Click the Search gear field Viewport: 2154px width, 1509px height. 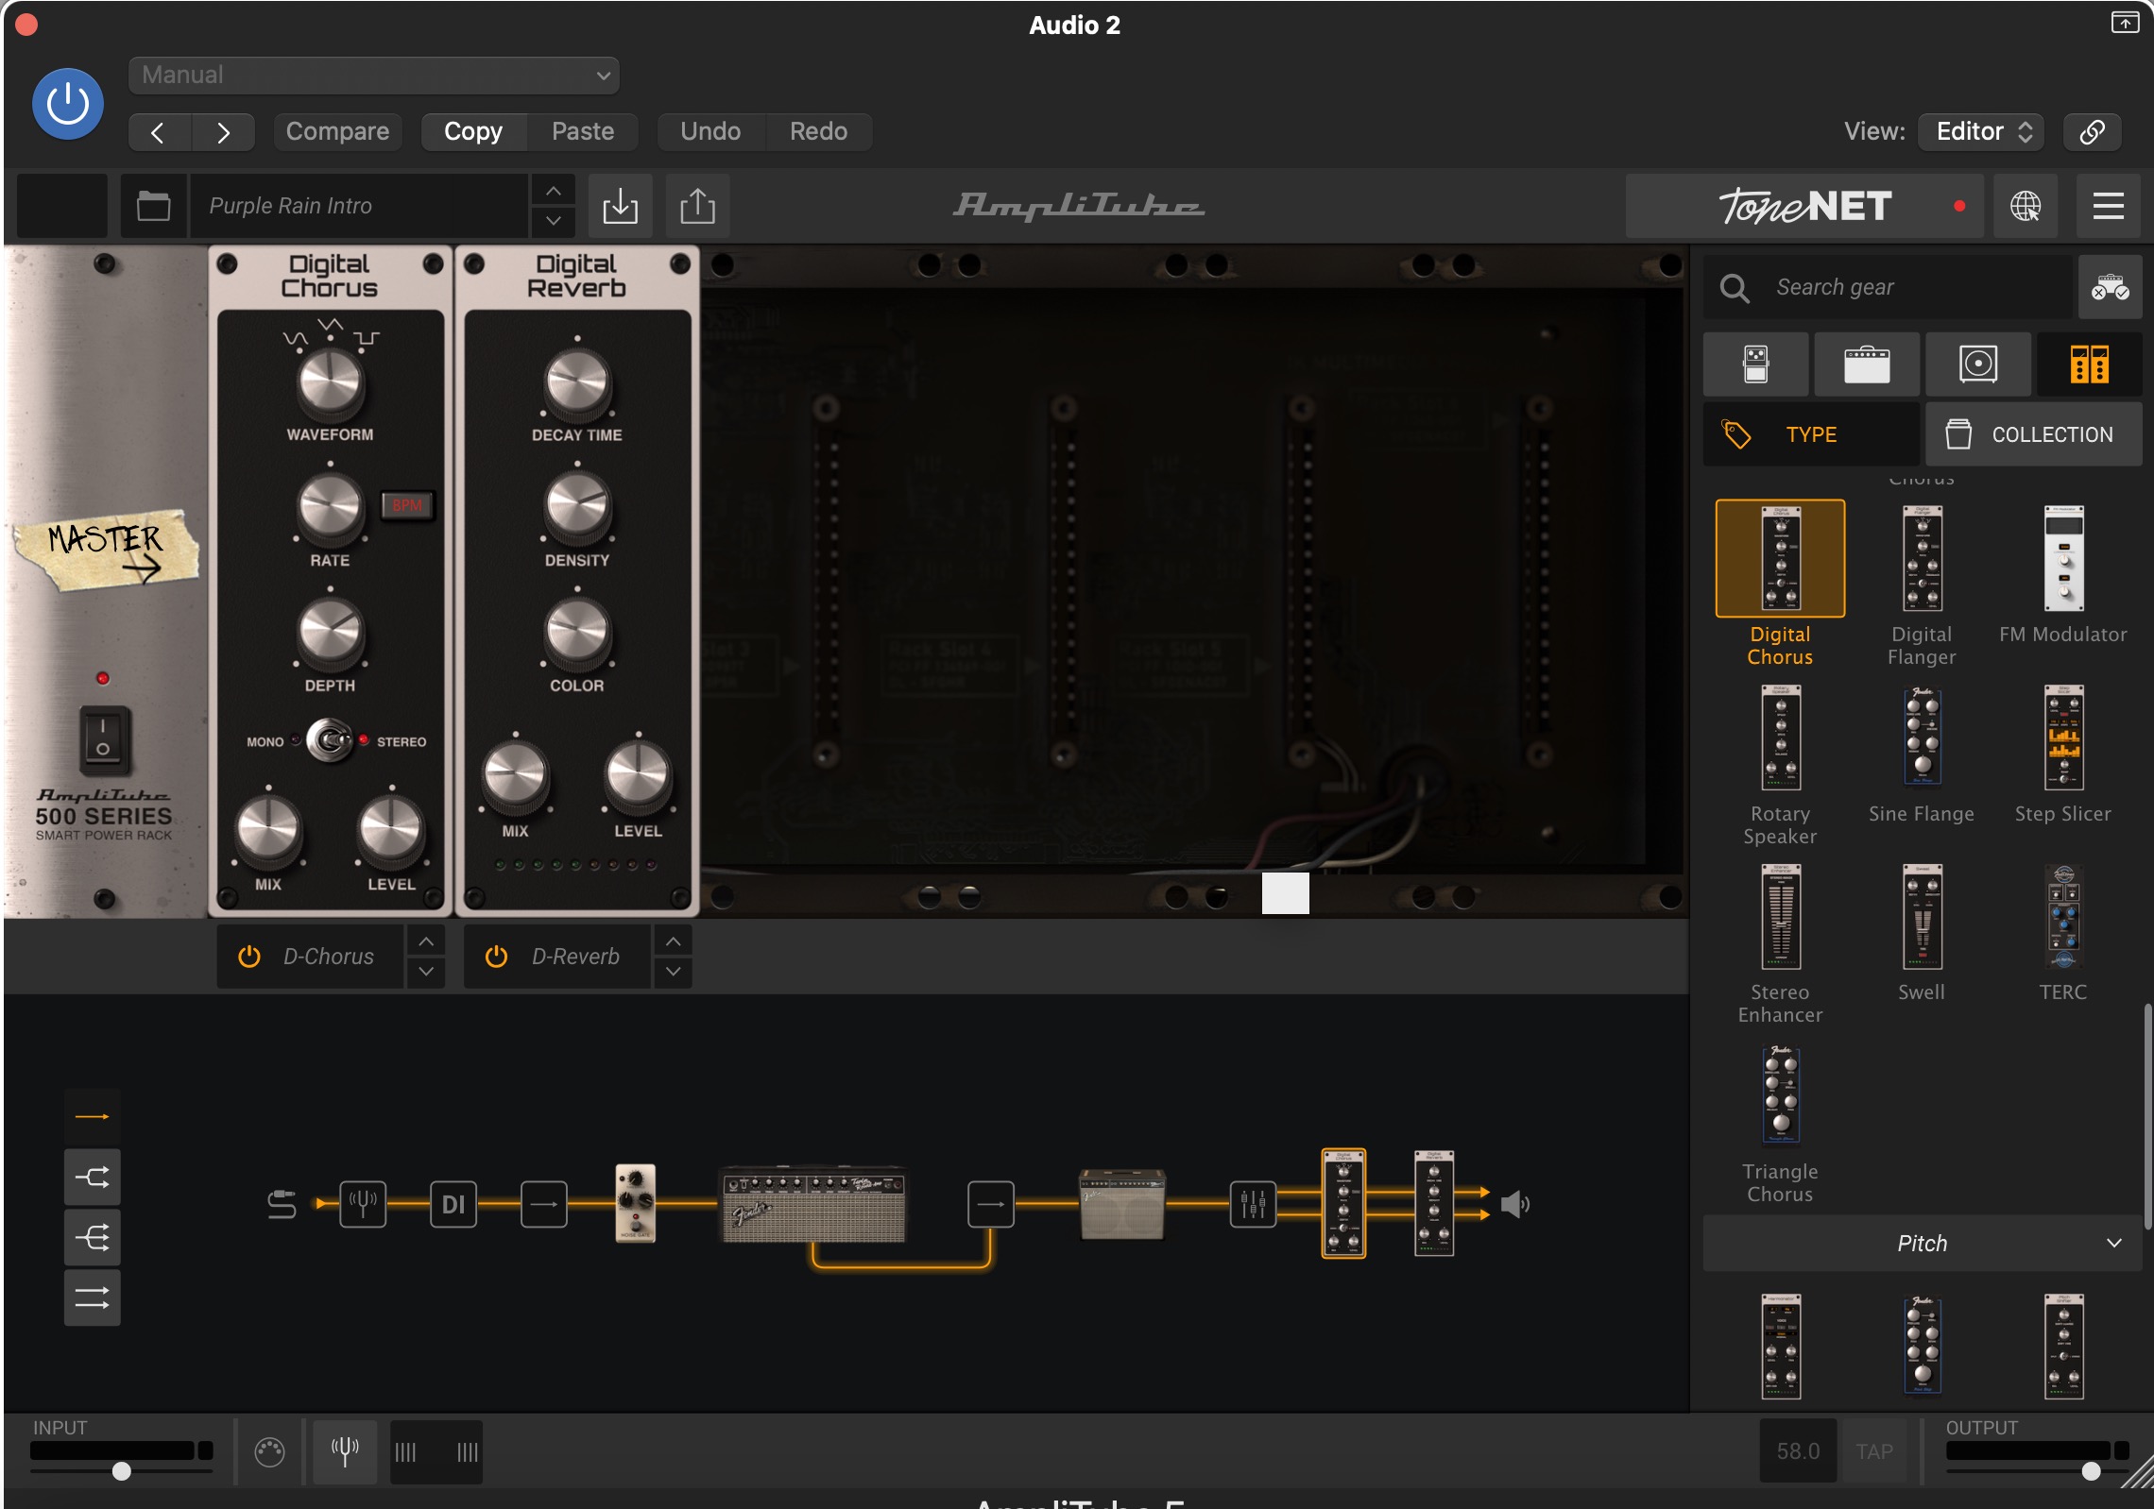1888,287
